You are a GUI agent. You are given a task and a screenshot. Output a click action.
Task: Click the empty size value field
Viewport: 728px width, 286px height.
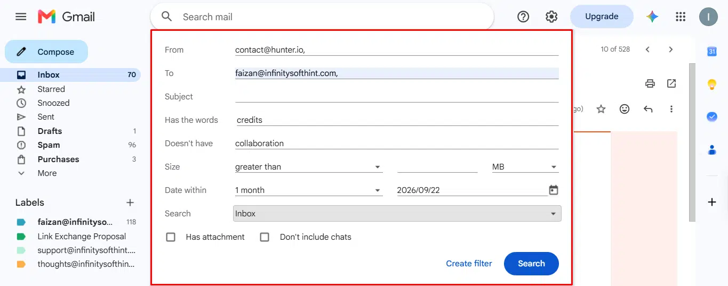click(437, 167)
